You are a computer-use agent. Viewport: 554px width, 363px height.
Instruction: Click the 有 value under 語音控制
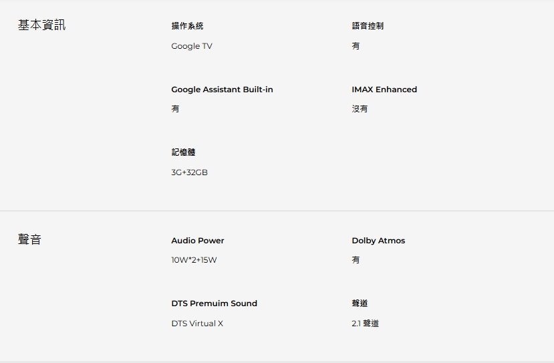coord(356,46)
